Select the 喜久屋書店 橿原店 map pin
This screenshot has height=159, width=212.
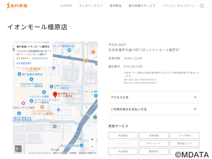19,74
